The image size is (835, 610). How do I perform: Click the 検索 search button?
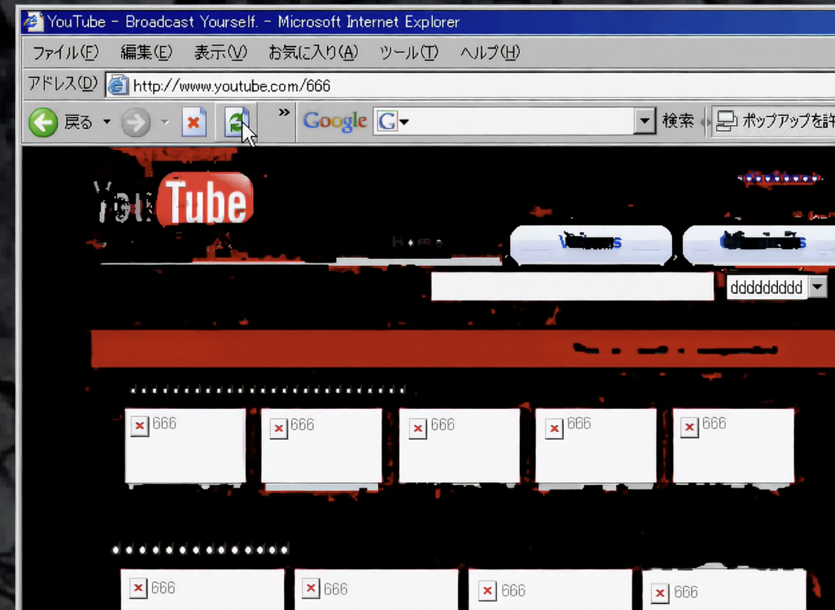point(678,121)
